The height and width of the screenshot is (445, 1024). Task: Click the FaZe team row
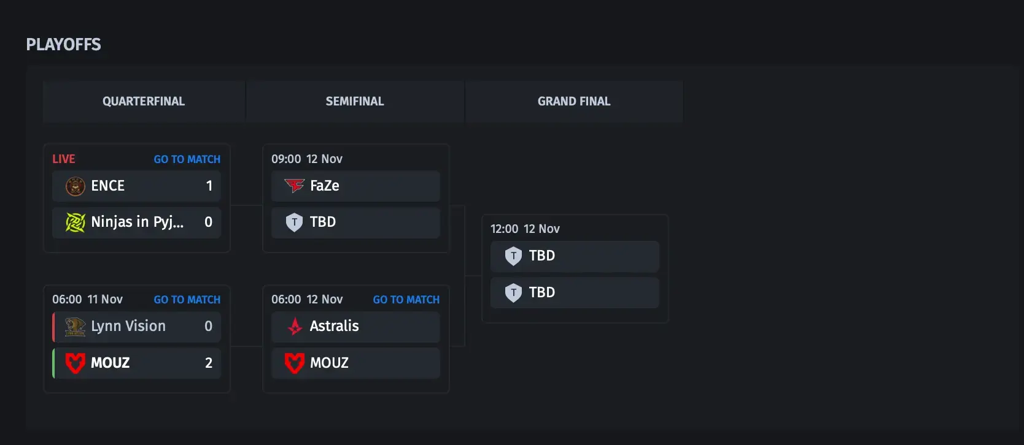coord(355,186)
